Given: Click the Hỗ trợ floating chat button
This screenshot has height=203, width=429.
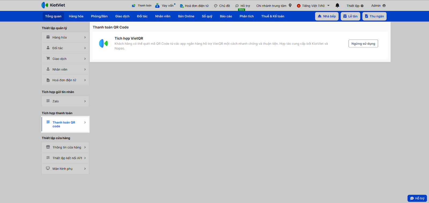Looking at the screenshot, I should [417, 198].
